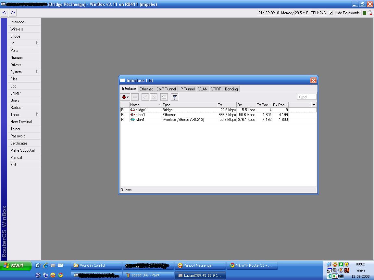This screenshot has height=280, width=374.
Task: Click the Comment button in Interface List toolbar
Action: coord(164,97)
